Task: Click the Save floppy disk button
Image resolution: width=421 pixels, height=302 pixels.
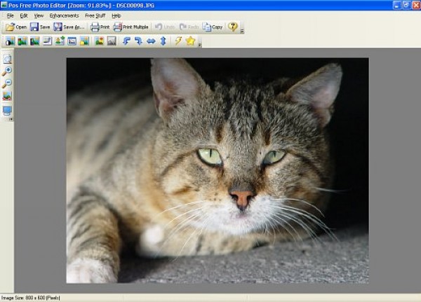Action: tap(40, 27)
